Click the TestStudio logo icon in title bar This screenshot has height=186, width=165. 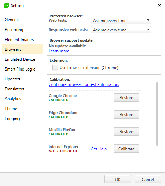[x=7, y=5]
